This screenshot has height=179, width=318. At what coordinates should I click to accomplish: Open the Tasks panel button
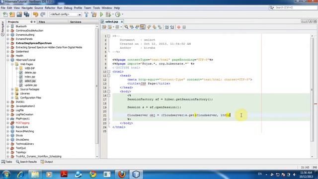(6, 162)
